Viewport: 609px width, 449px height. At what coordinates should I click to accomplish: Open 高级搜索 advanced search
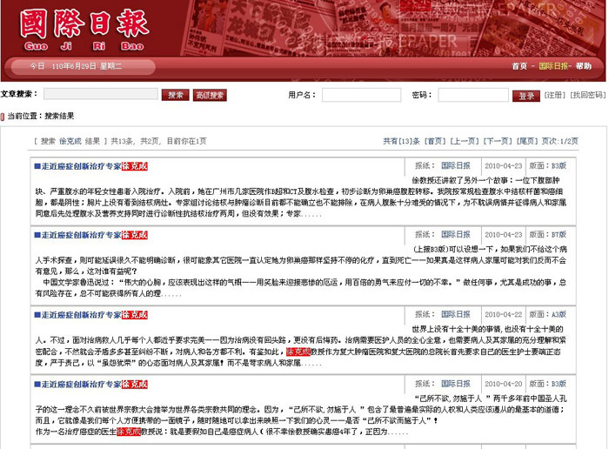coord(210,95)
